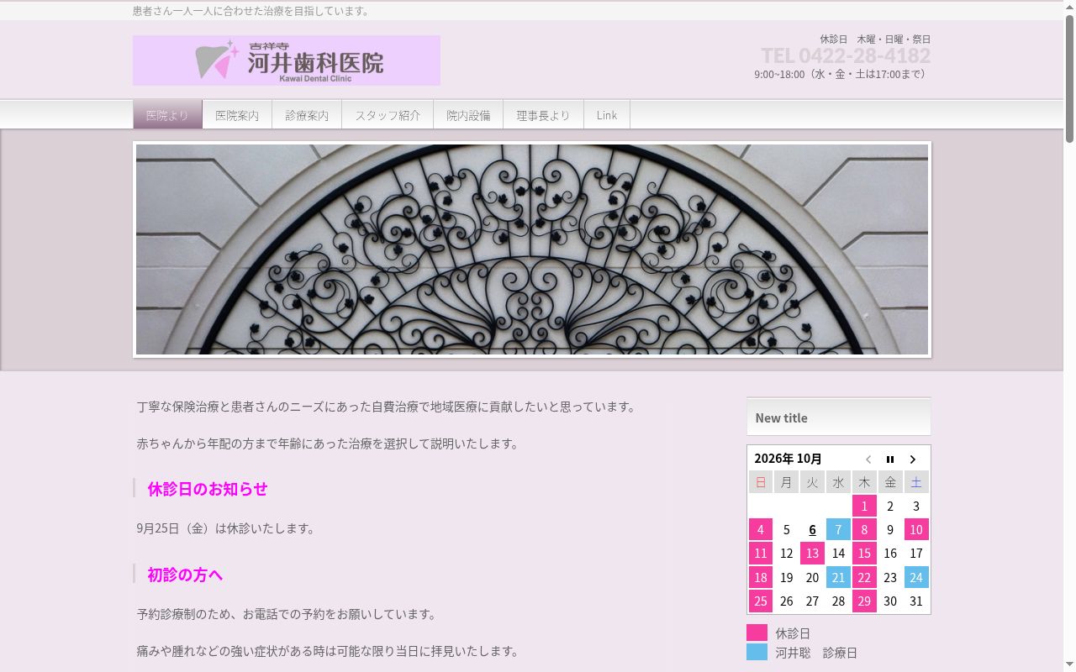
Task: Click the 休診日 木曜・日曜・祭日 header text
Action: 875,39
